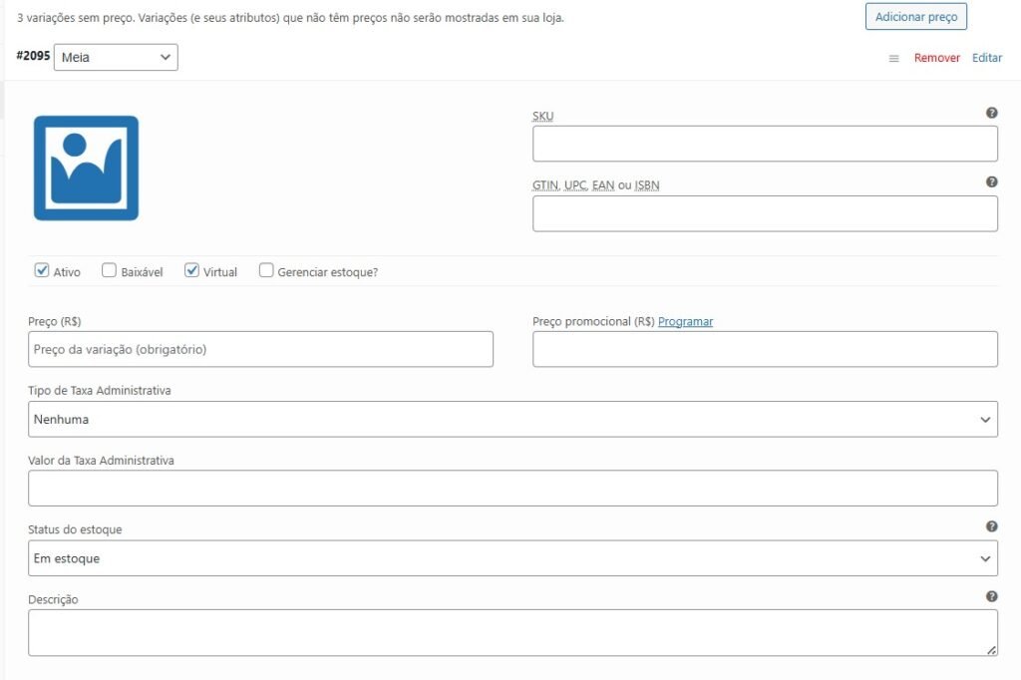
Task: Click the variation drag handle icon
Action: (x=893, y=59)
